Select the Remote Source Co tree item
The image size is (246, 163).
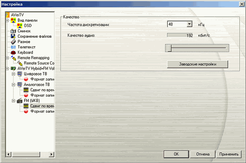pyautogui.click(x=39, y=63)
